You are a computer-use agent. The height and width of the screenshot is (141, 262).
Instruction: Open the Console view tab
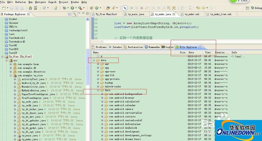[x=152, y=47]
